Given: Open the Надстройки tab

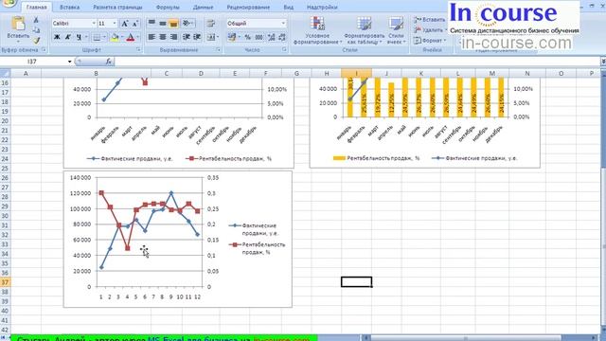Looking at the screenshot, I should (x=322, y=7).
